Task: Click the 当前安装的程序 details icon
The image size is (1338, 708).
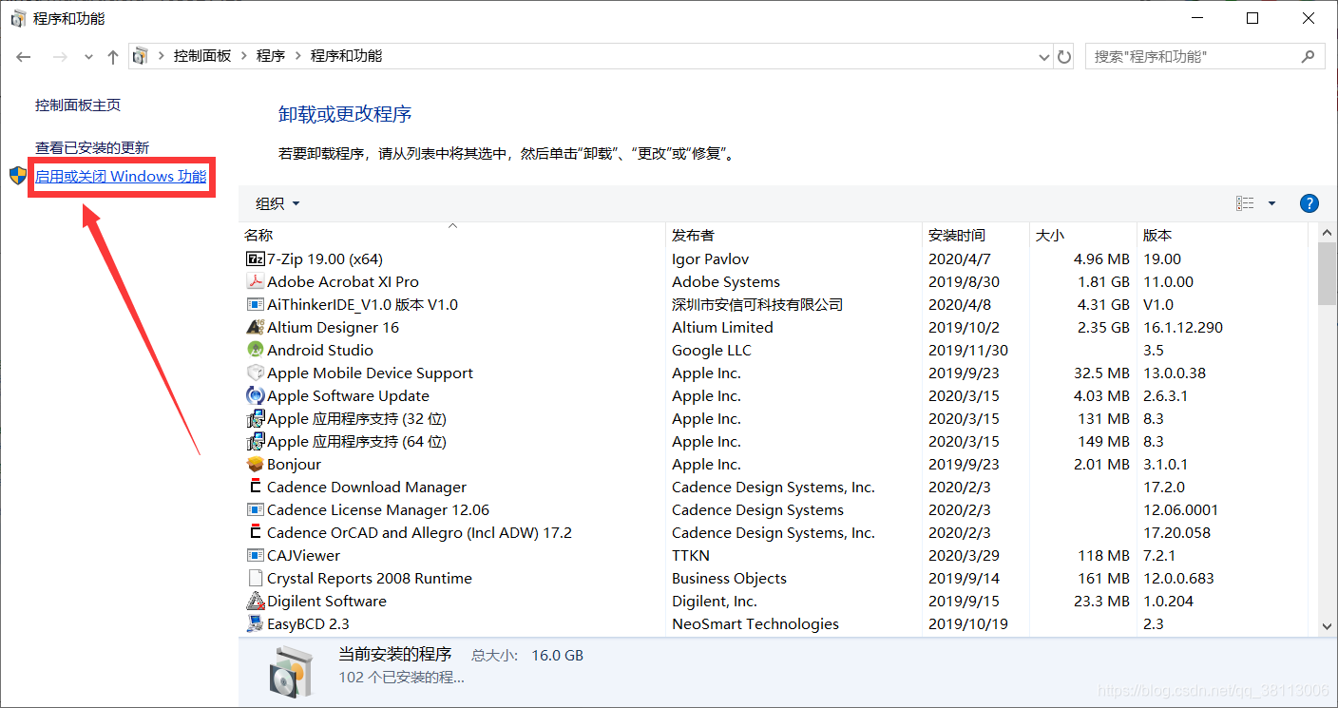Action: tap(291, 671)
